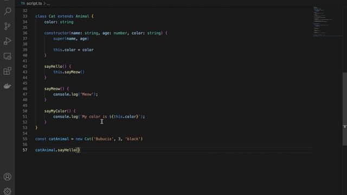347x195 pixels.
Task: Click line number 33 in the gutter
Action: tap(25, 16)
